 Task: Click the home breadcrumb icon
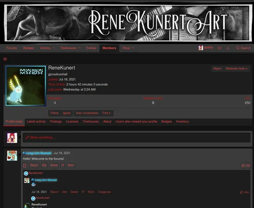point(5,59)
